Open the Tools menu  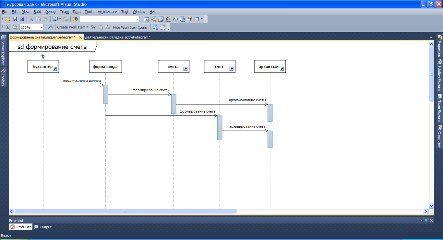click(89, 12)
